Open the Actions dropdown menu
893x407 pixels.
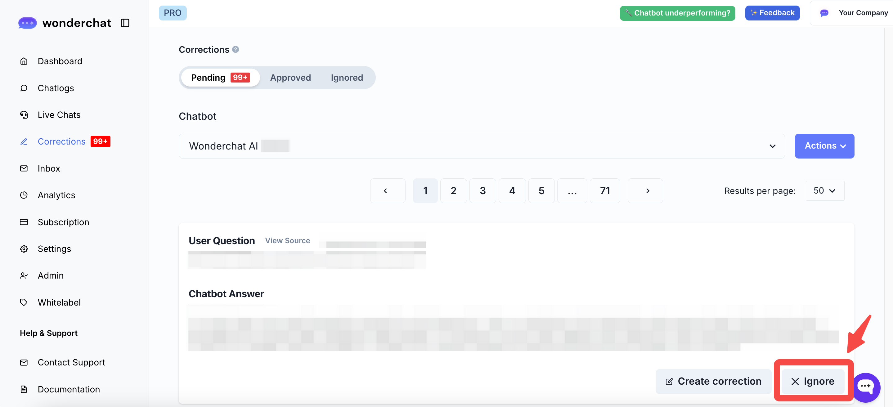pyautogui.click(x=824, y=146)
